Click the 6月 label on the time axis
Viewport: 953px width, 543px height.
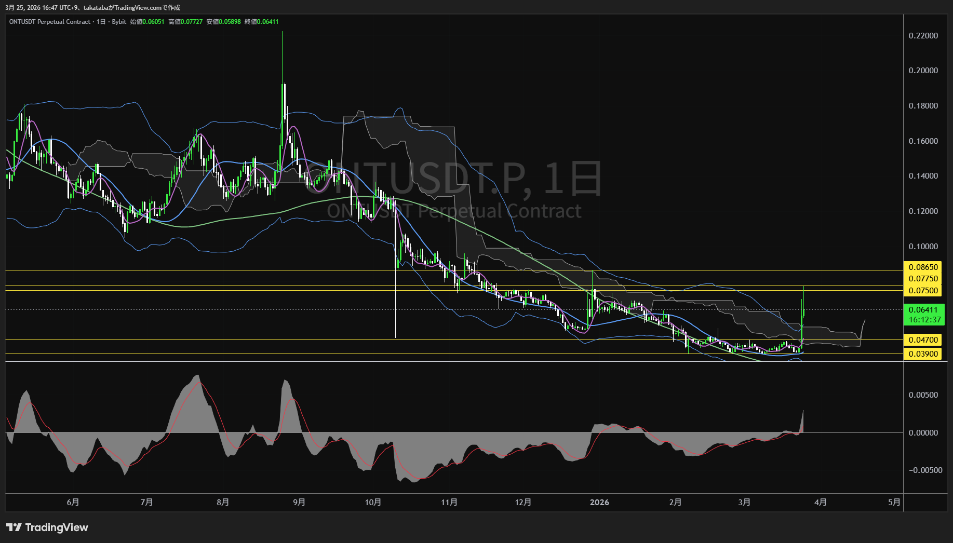tap(73, 502)
